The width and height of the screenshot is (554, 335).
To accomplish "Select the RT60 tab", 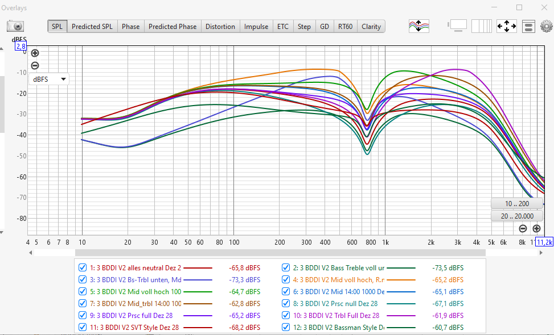I will (345, 26).
